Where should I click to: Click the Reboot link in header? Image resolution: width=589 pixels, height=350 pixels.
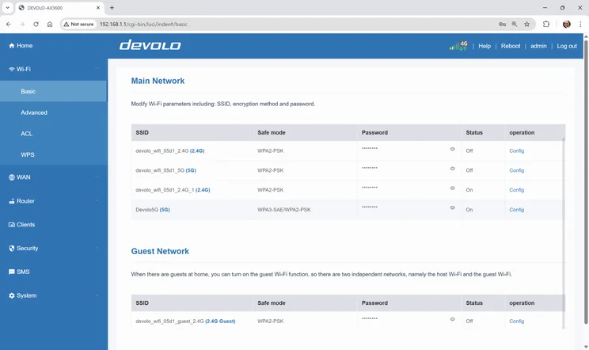pyautogui.click(x=511, y=46)
